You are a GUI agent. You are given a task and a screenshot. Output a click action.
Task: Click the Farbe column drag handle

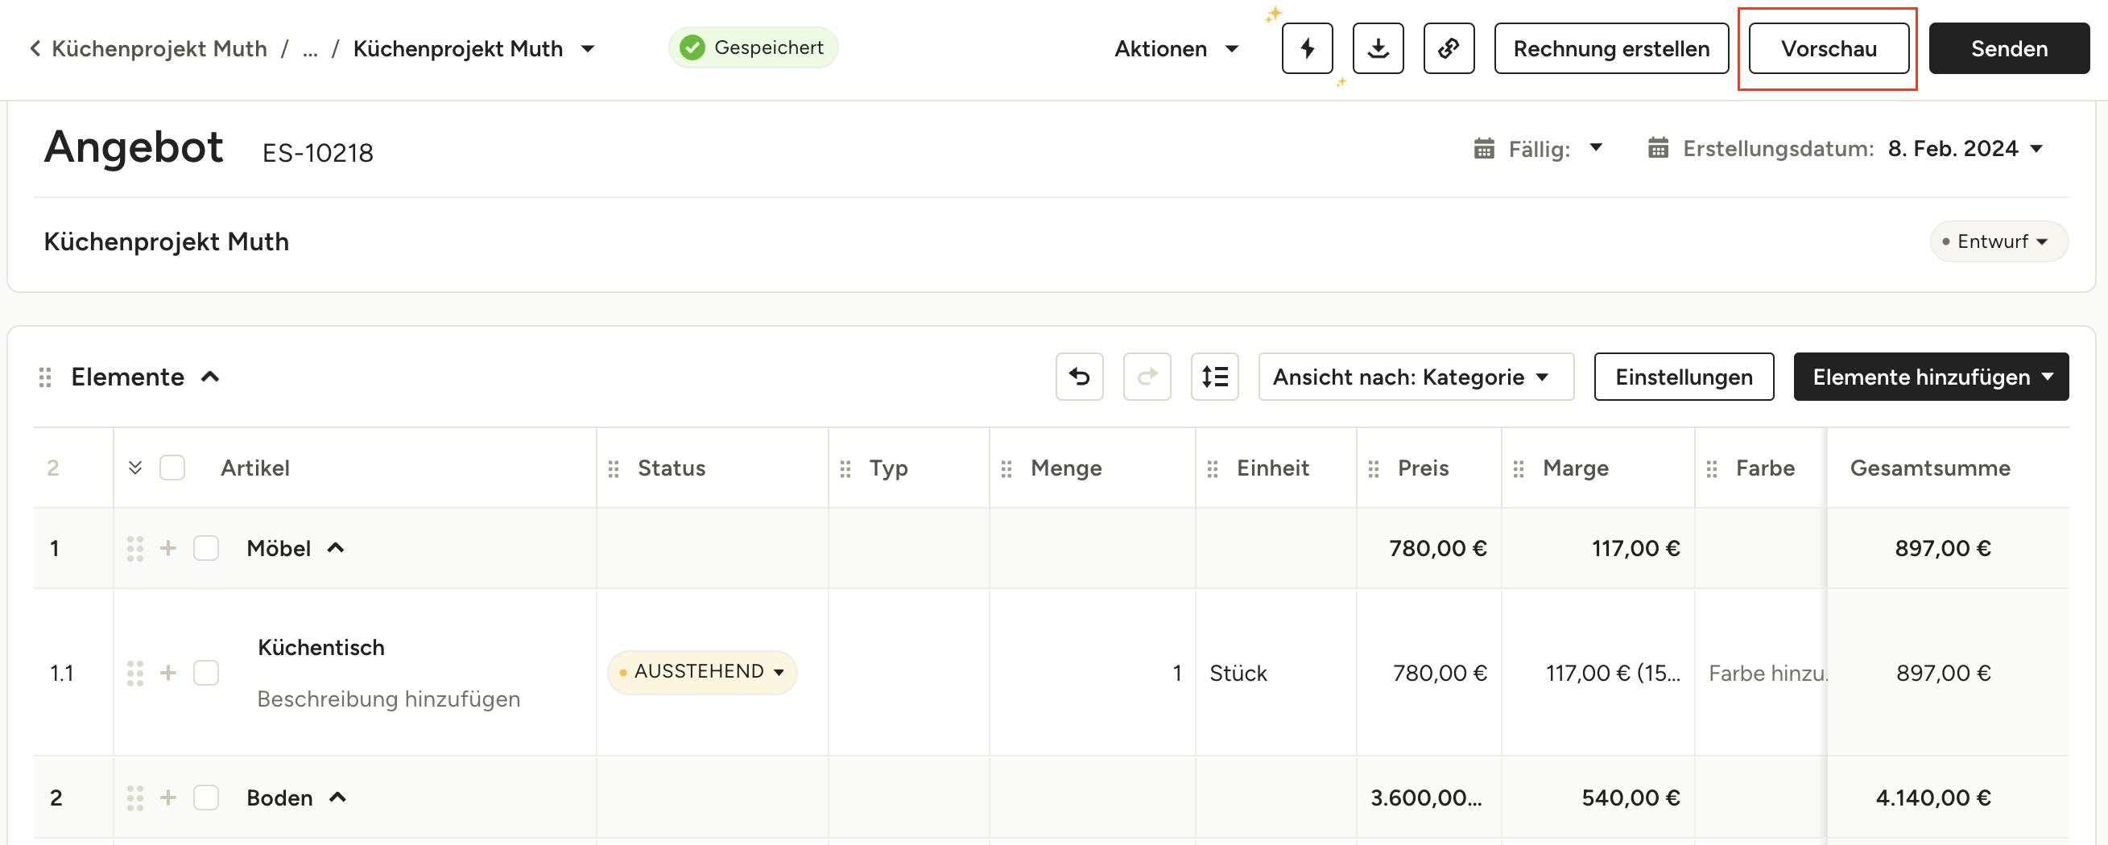pyautogui.click(x=1712, y=468)
